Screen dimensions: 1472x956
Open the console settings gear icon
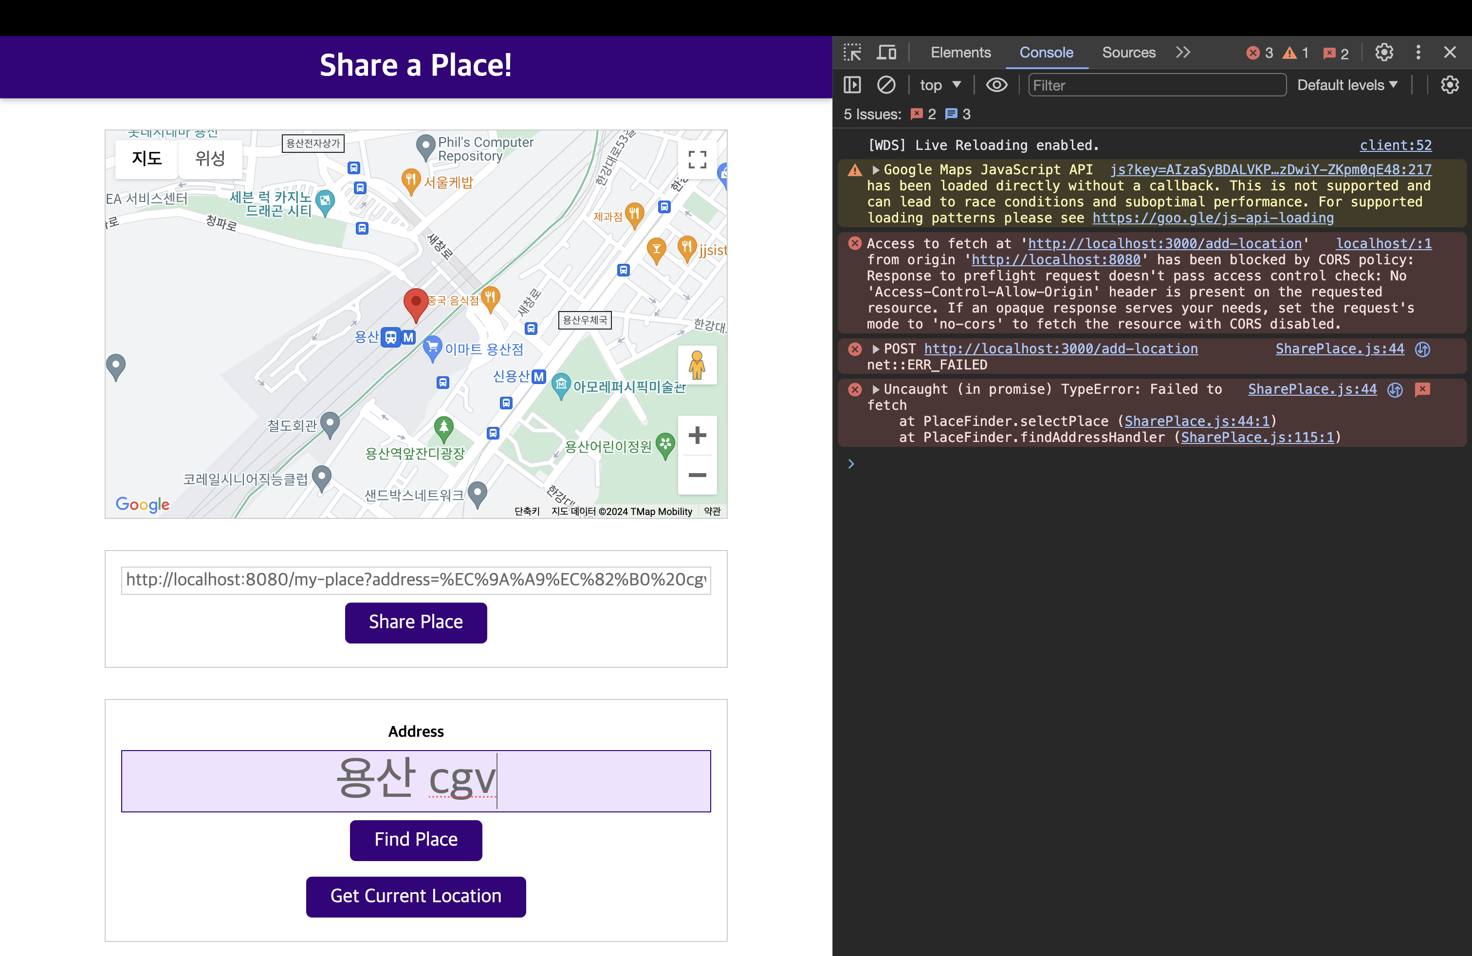click(1449, 85)
